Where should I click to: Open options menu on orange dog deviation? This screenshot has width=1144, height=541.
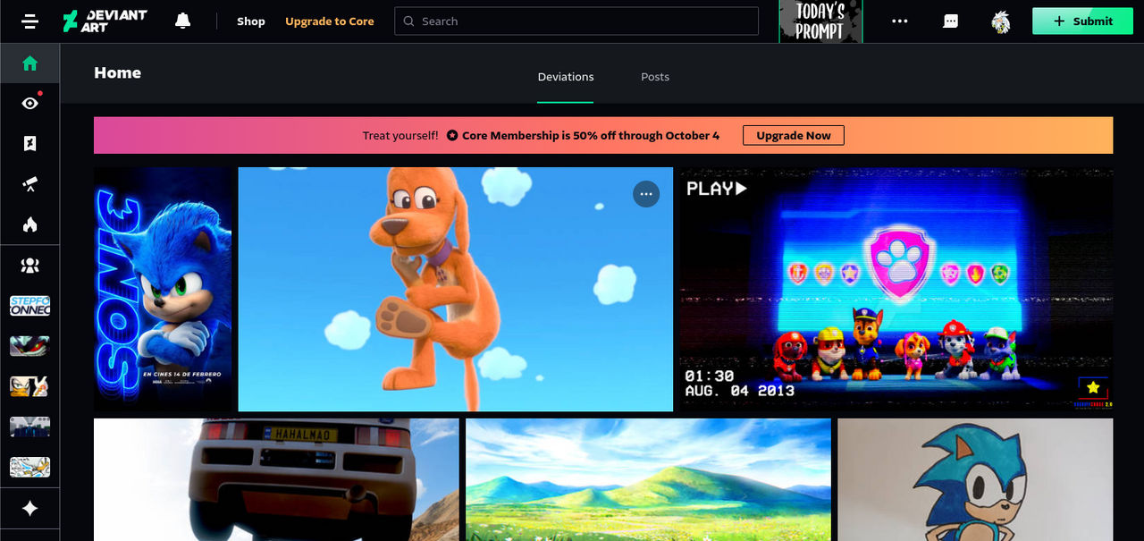coord(646,194)
